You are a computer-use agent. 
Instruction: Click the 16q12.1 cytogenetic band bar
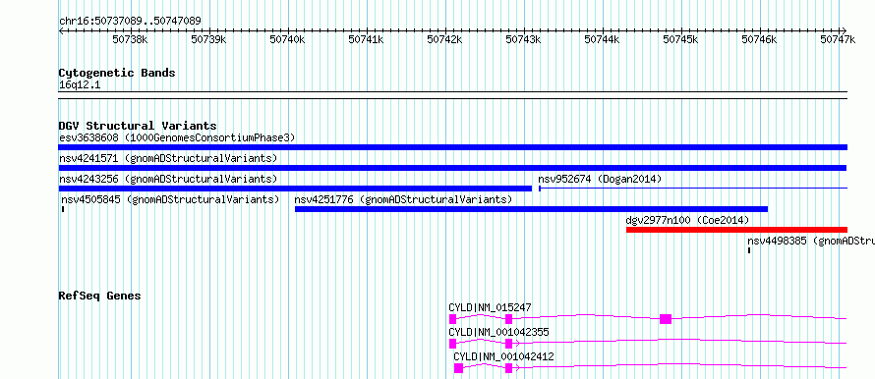[453, 95]
